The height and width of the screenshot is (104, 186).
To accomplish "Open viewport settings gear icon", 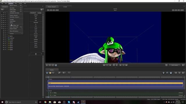I will coord(183,65).
